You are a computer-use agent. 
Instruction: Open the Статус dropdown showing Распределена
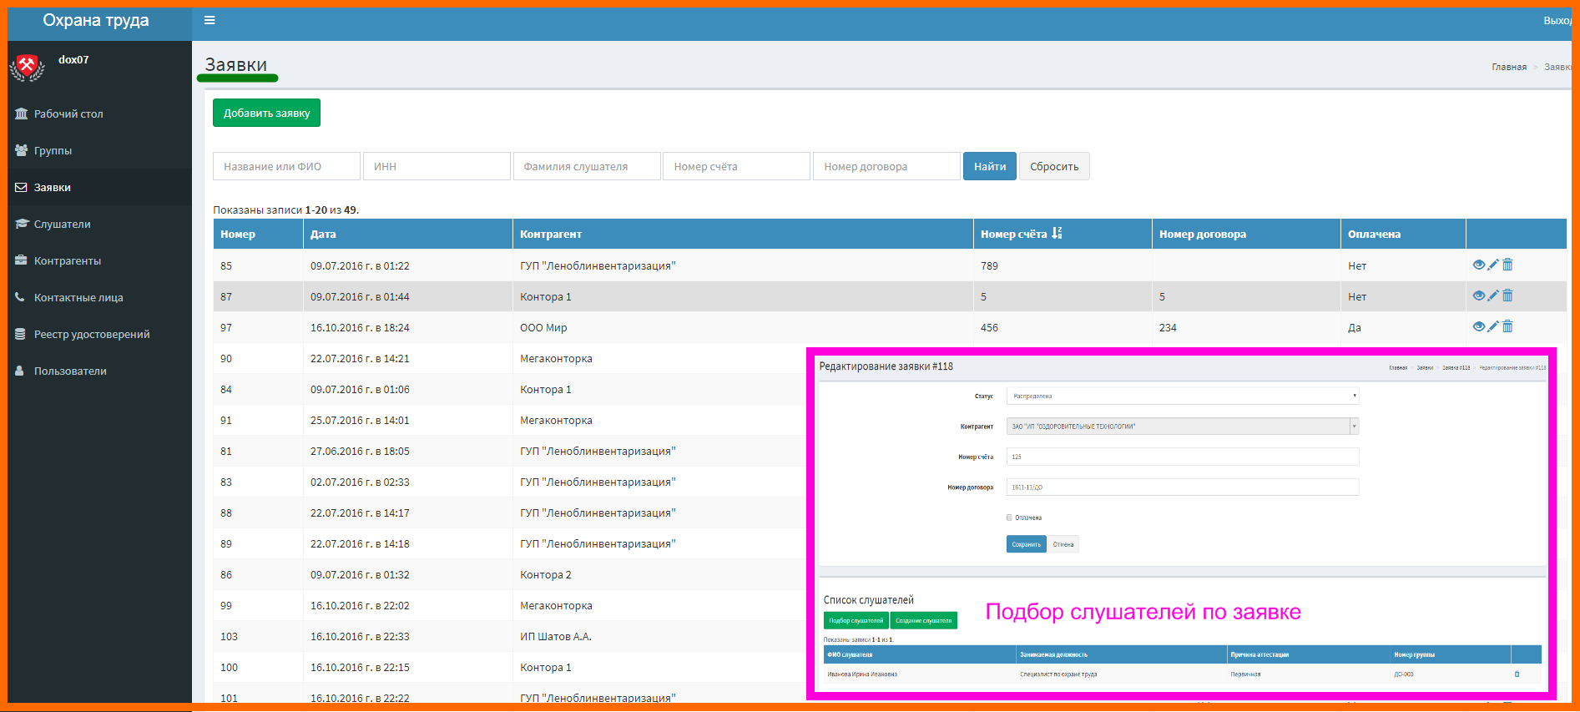click(x=1183, y=396)
